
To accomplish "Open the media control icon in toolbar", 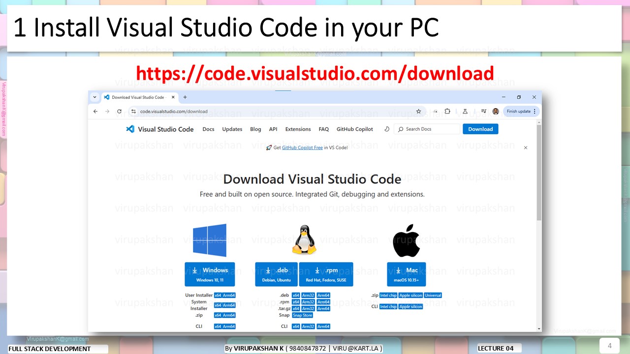I will tap(484, 112).
